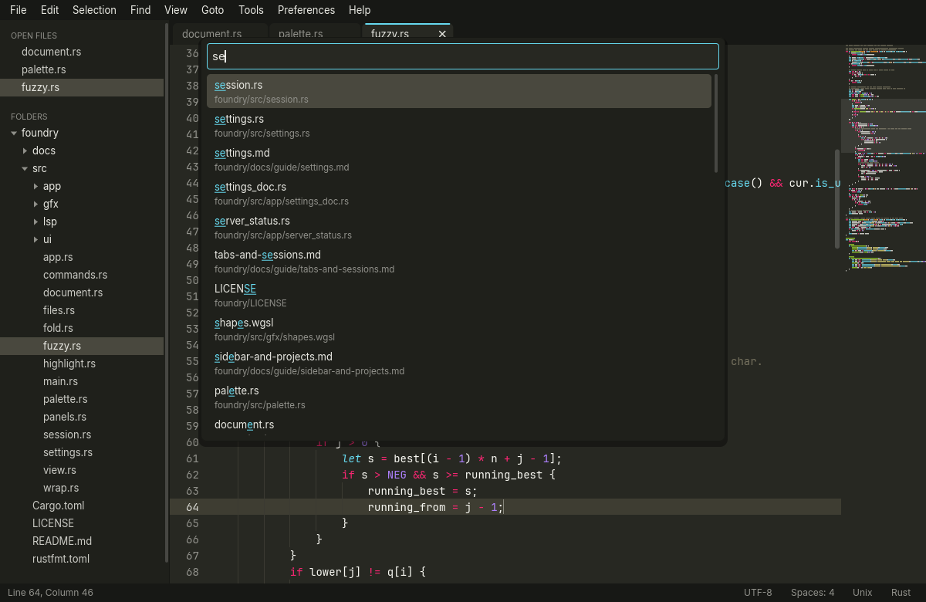Collapse the foundry folder
Screen dimensions: 926x602
(14, 133)
